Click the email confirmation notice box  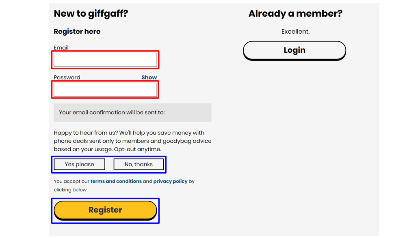132,113
